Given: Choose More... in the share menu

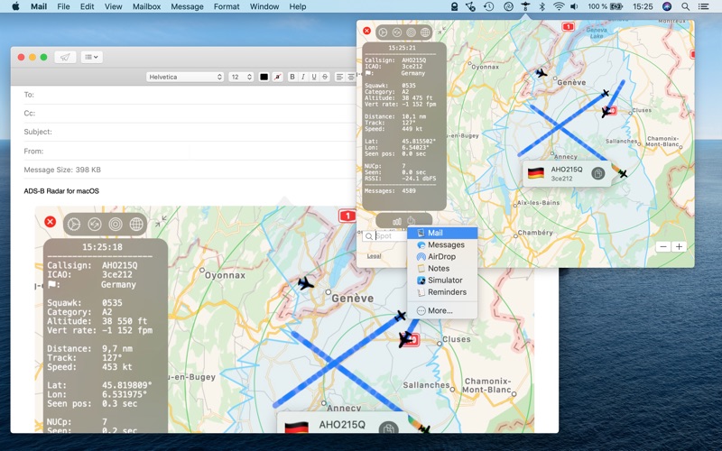Looking at the screenshot, I should click(442, 310).
